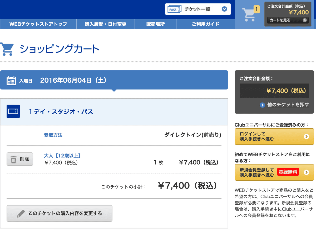Open the WEBチケットストアトップ menu item
Image resolution: width=316 pixels, height=230 pixels.
pyautogui.click(x=38, y=24)
